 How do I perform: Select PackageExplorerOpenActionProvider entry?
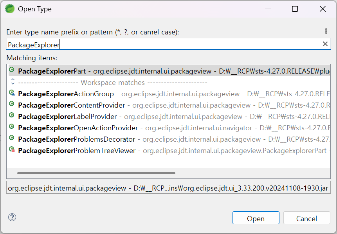point(169,128)
